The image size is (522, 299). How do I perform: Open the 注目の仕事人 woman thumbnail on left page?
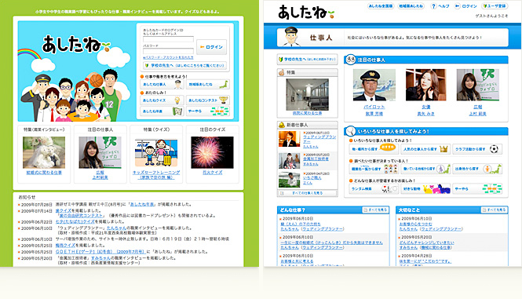pyautogui.click(x=100, y=152)
